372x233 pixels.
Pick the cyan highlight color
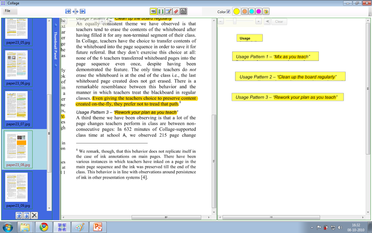pyautogui.click(x=252, y=12)
